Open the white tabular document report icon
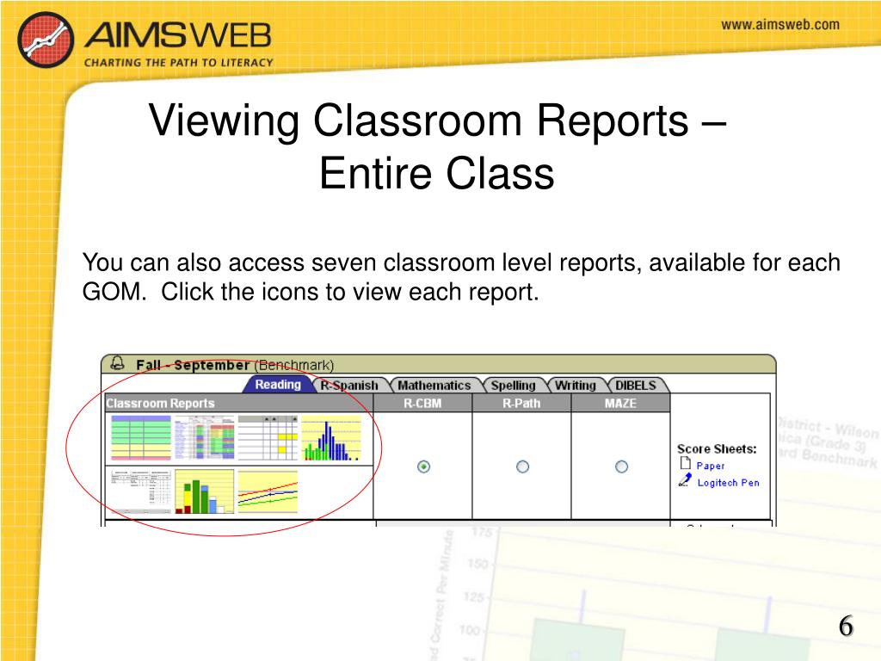The height and width of the screenshot is (661, 881). (141, 491)
